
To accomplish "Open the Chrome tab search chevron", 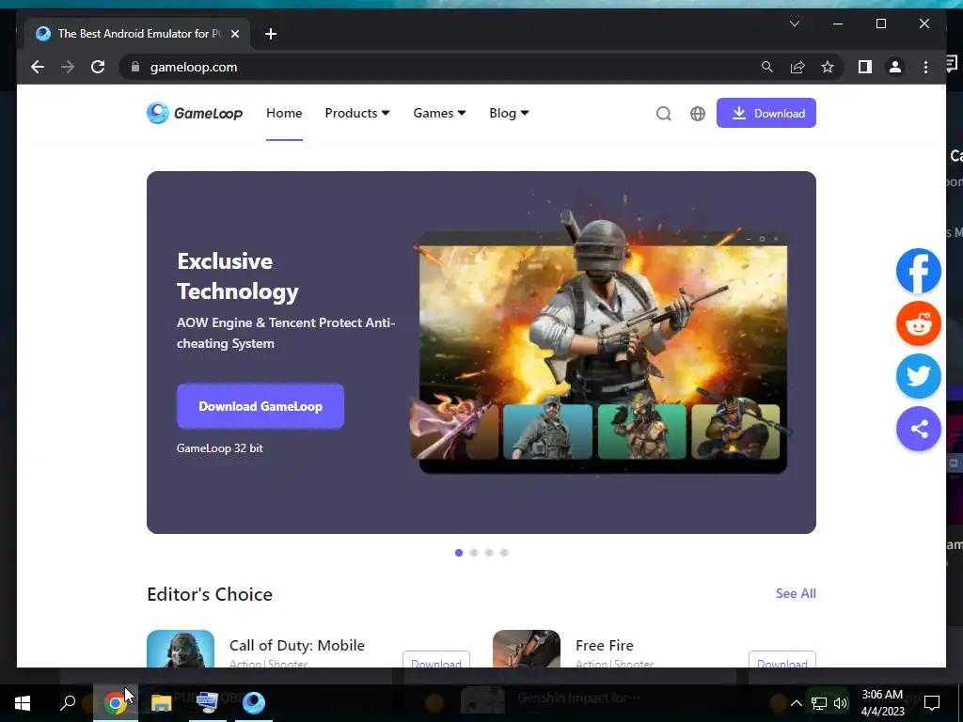I will [x=794, y=24].
